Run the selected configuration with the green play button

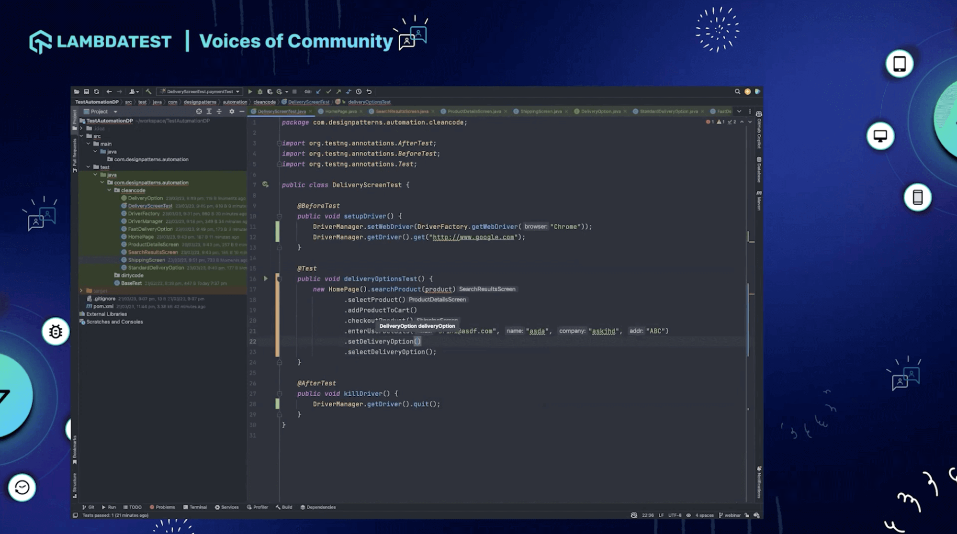tap(250, 91)
